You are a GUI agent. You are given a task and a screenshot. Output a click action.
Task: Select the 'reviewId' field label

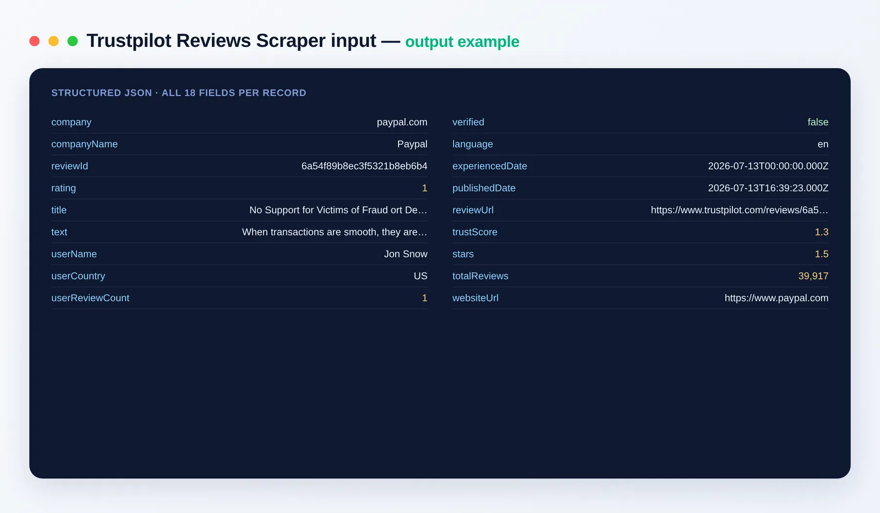click(69, 166)
